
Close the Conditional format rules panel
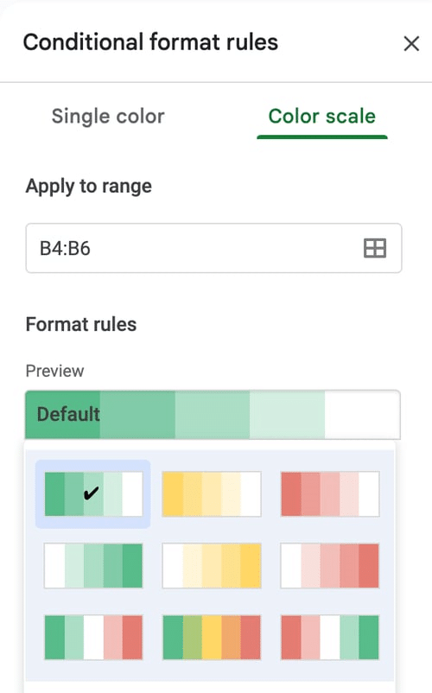[x=411, y=43]
